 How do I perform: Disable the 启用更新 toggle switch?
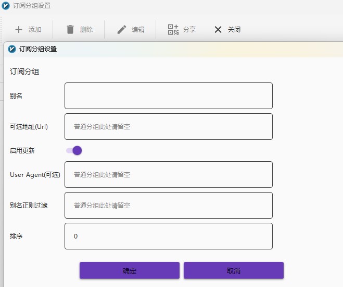[74, 151]
